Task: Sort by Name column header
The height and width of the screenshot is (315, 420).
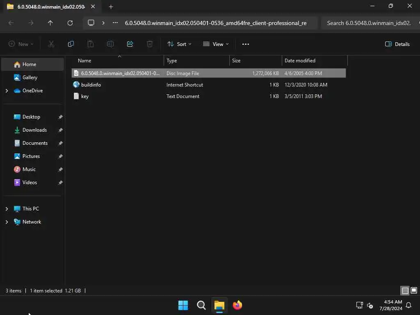Action: point(117,61)
